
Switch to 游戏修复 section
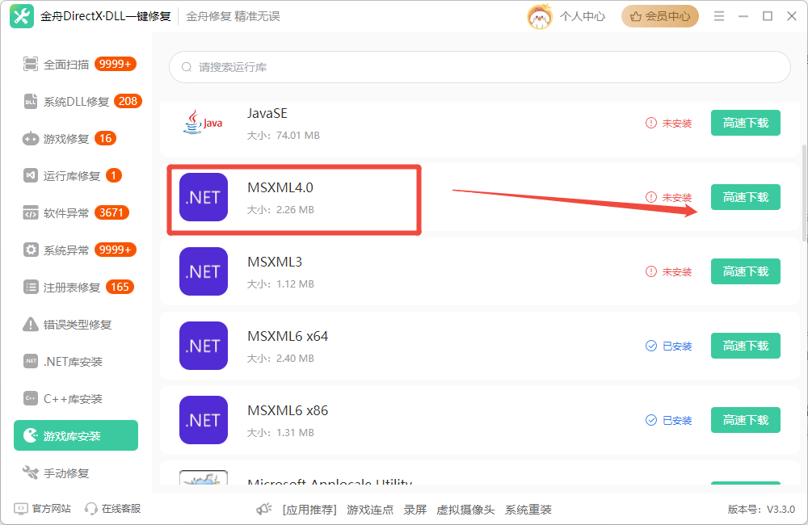coord(76,139)
